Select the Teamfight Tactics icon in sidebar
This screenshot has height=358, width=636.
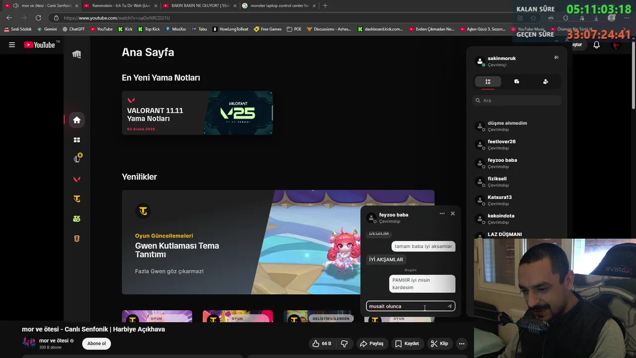pos(77,199)
